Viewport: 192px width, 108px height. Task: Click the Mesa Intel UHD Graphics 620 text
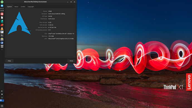click(x=61, y=39)
